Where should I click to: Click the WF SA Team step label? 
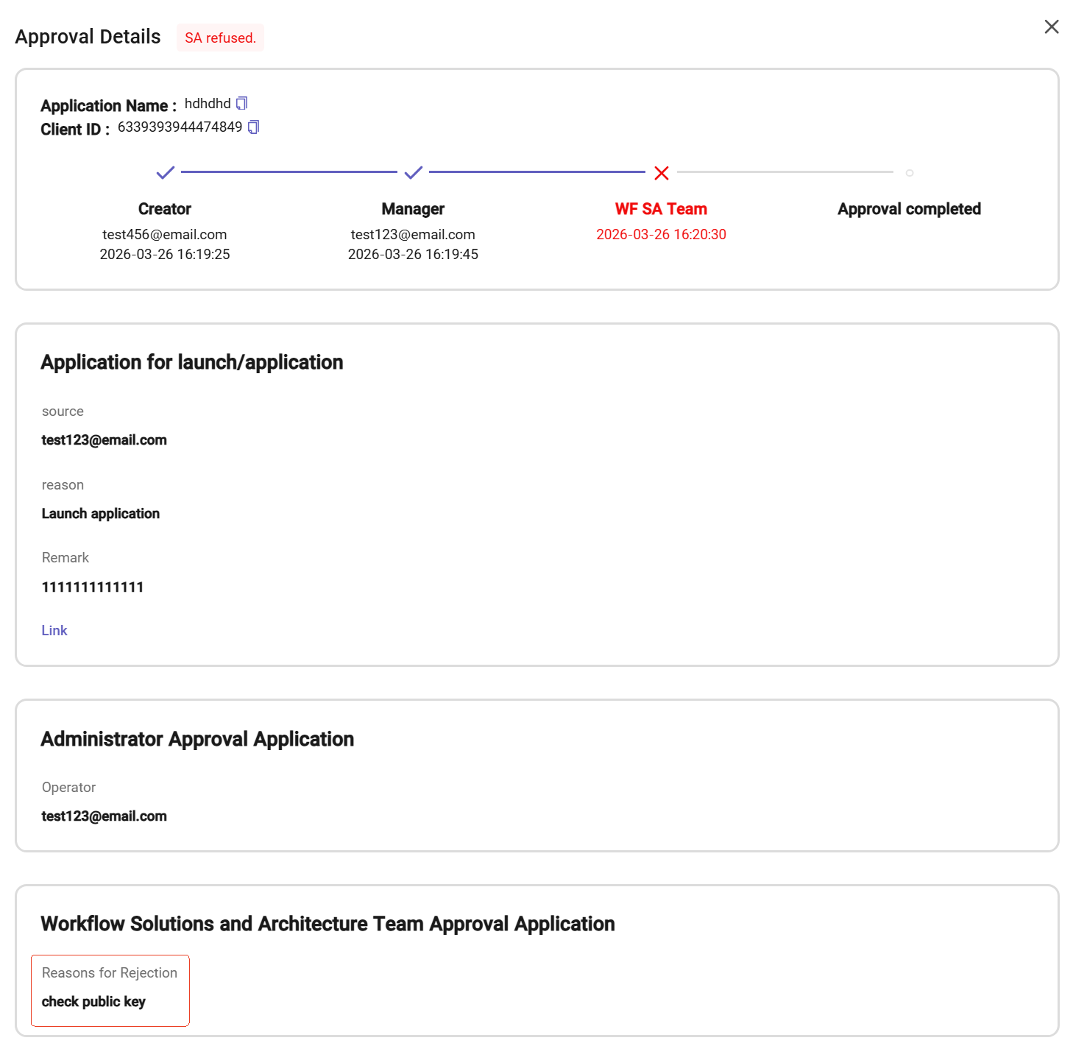[661, 209]
